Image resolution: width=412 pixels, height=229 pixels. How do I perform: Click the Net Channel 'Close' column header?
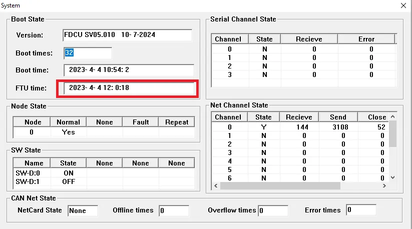[x=373, y=117]
